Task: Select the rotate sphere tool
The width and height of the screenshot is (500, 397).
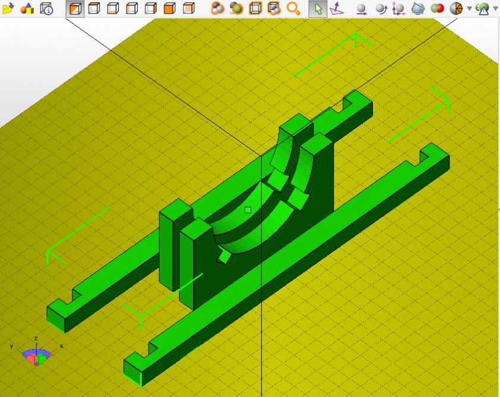Action: click(380, 8)
